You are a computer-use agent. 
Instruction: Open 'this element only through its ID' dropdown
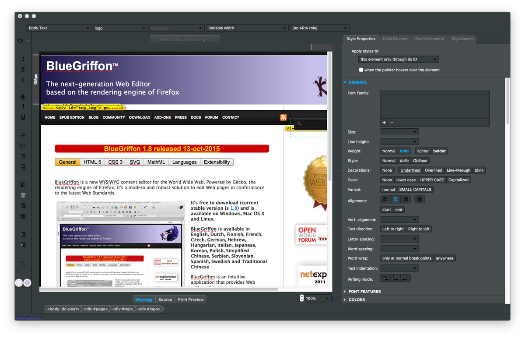(x=398, y=60)
